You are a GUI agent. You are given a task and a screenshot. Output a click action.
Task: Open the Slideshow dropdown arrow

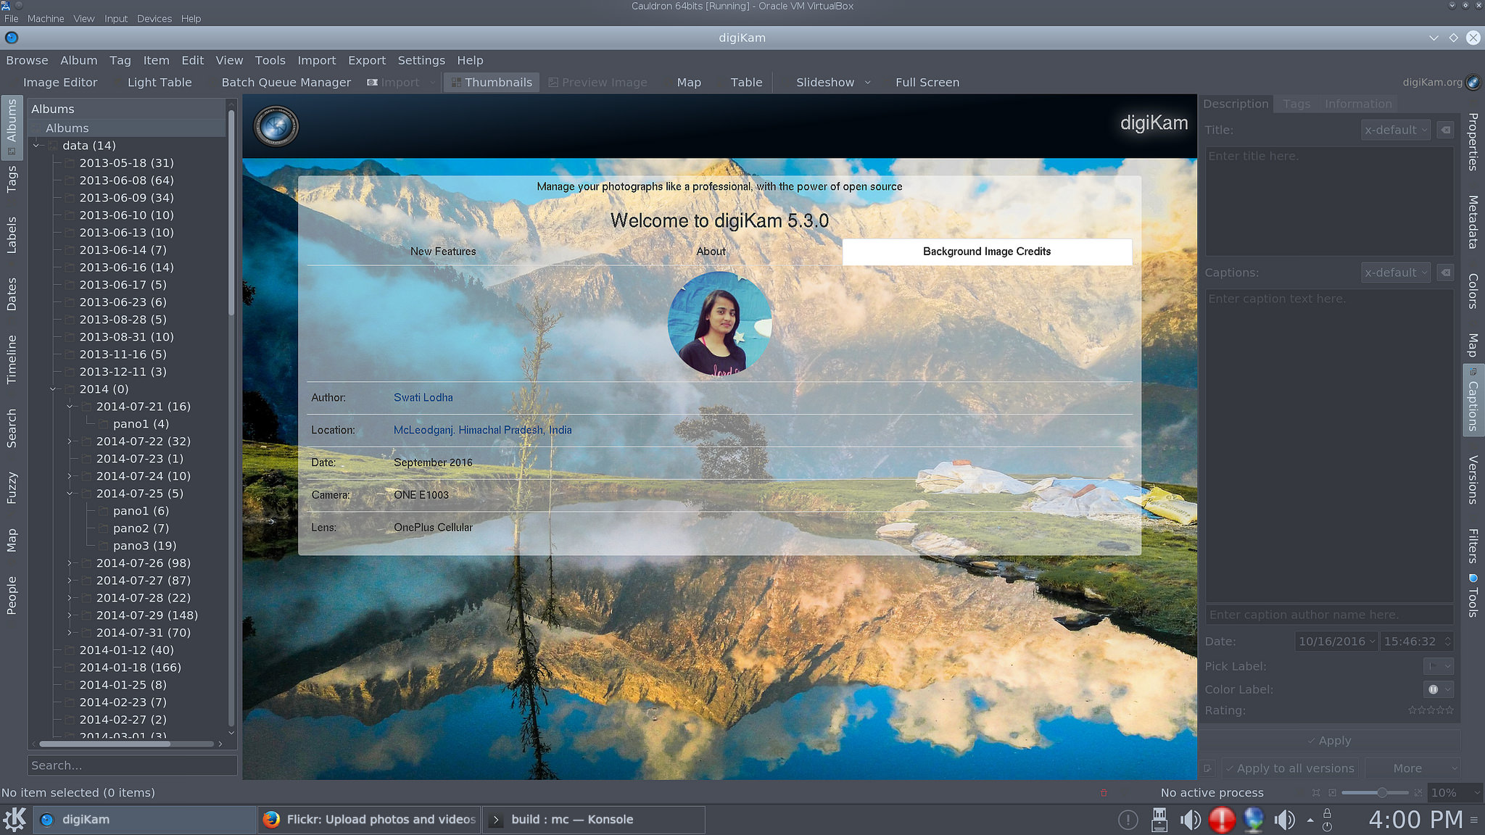coord(867,83)
